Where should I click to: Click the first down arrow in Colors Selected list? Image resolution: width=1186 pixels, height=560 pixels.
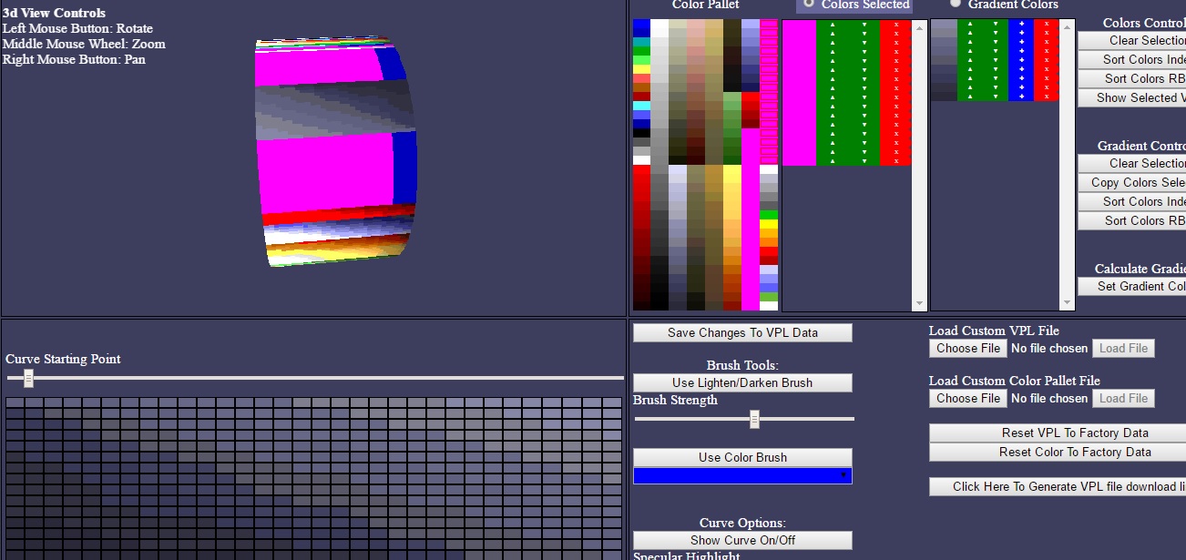pyautogui.click(x=864, y=25)
